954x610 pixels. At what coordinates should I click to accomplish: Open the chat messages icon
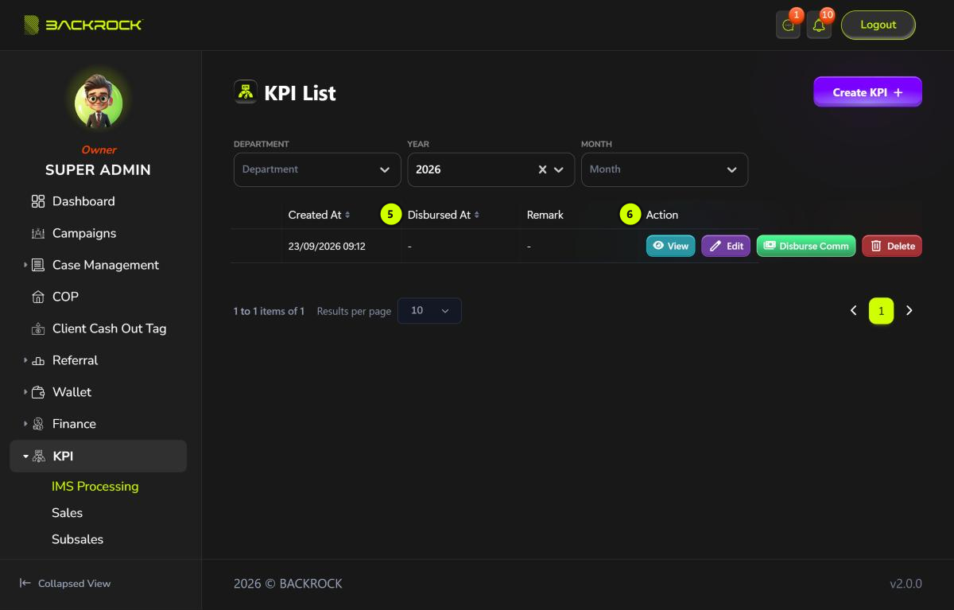(788, 25)
